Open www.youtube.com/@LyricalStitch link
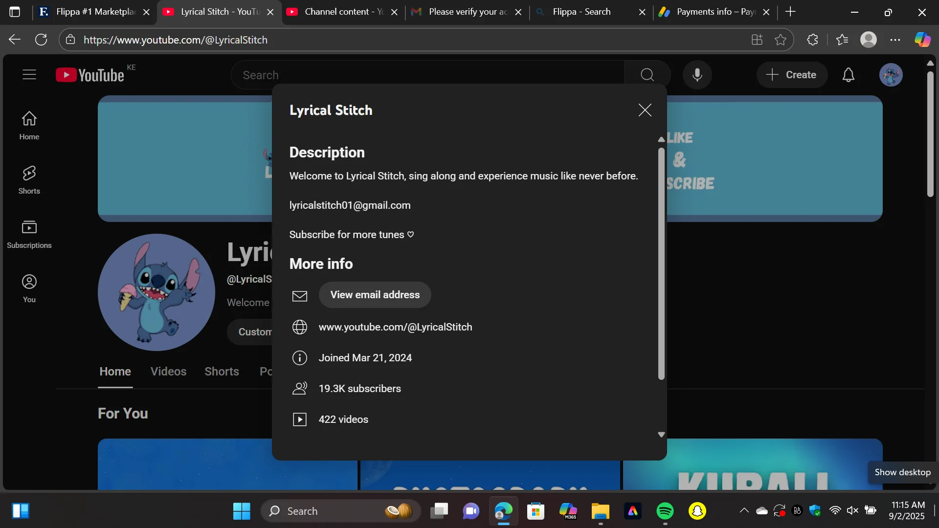 click(x=395, y=327)
